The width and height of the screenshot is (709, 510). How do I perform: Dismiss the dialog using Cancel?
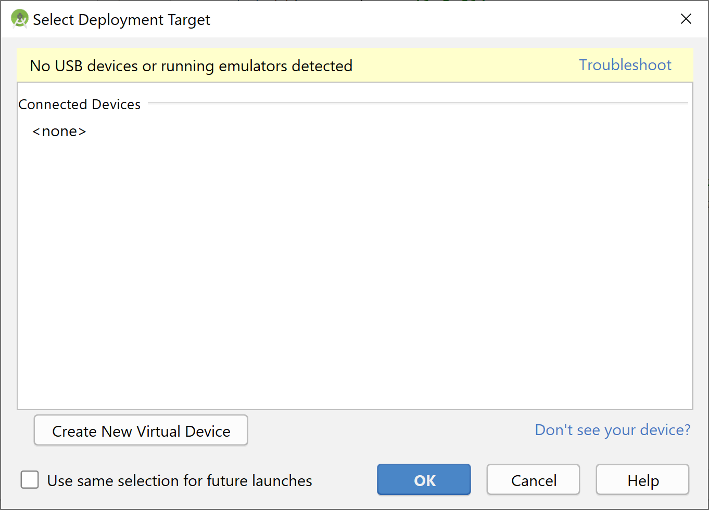(533, 480)
